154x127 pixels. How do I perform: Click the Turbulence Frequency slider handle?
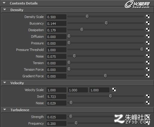pyautogui.click(x=76, y=123)
